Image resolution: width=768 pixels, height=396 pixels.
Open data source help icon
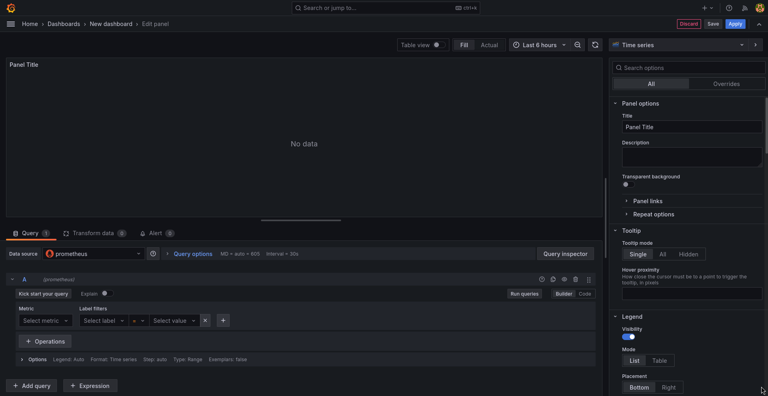point(153,254)
